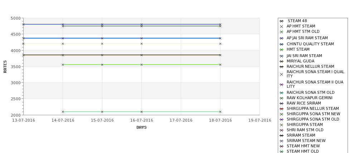This screenshot has height=153, width=349.
Task: Click the HMT STEAM green legend marker
Action: coord(281,50)
